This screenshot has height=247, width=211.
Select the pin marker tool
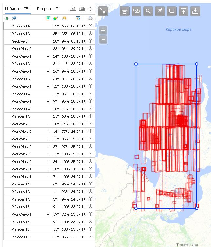pos(160,11)
